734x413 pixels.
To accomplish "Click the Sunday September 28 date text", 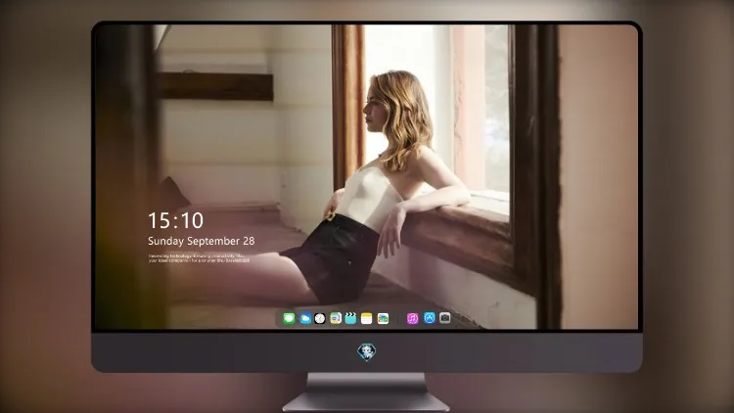I will click(x=202, y=241).
